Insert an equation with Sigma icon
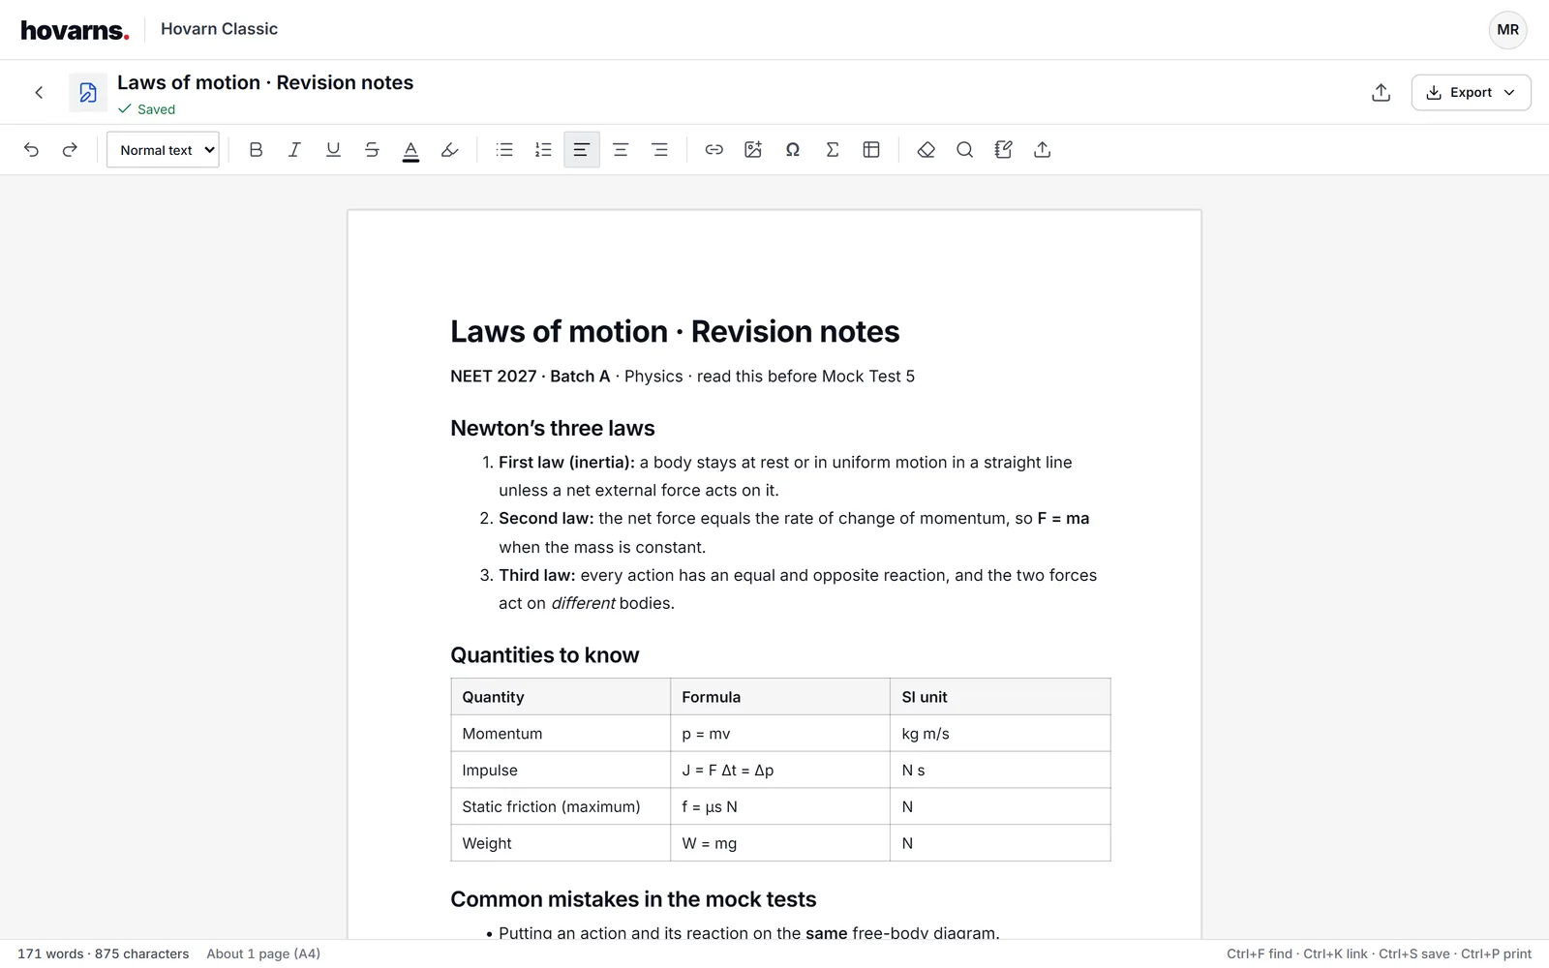This screenshot has height=968, width=1549. click(x=832, y=150)
